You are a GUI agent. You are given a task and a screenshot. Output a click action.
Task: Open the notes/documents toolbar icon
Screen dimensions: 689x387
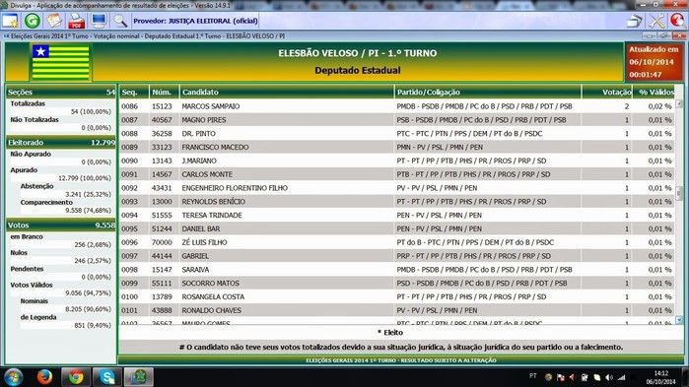pos(54,21)
